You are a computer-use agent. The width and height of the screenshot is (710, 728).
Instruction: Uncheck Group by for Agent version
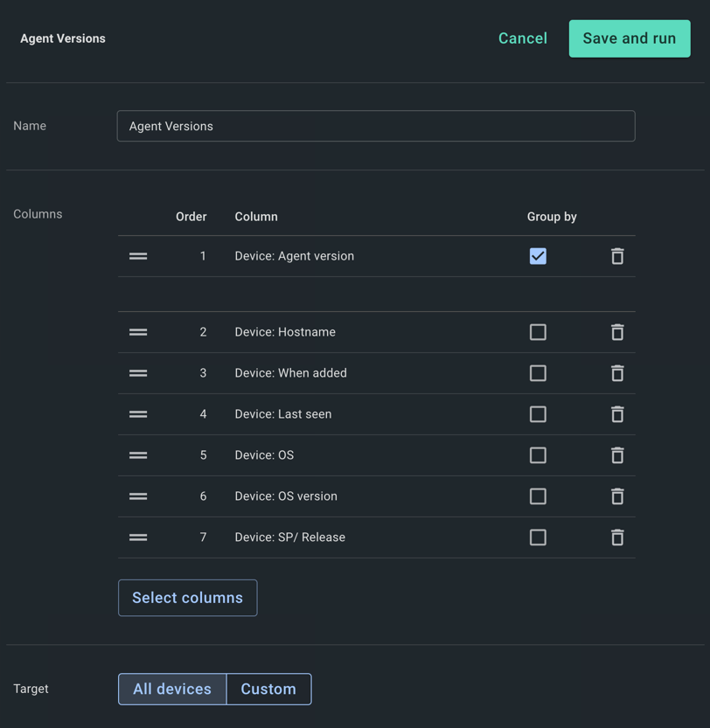[538, 256]
